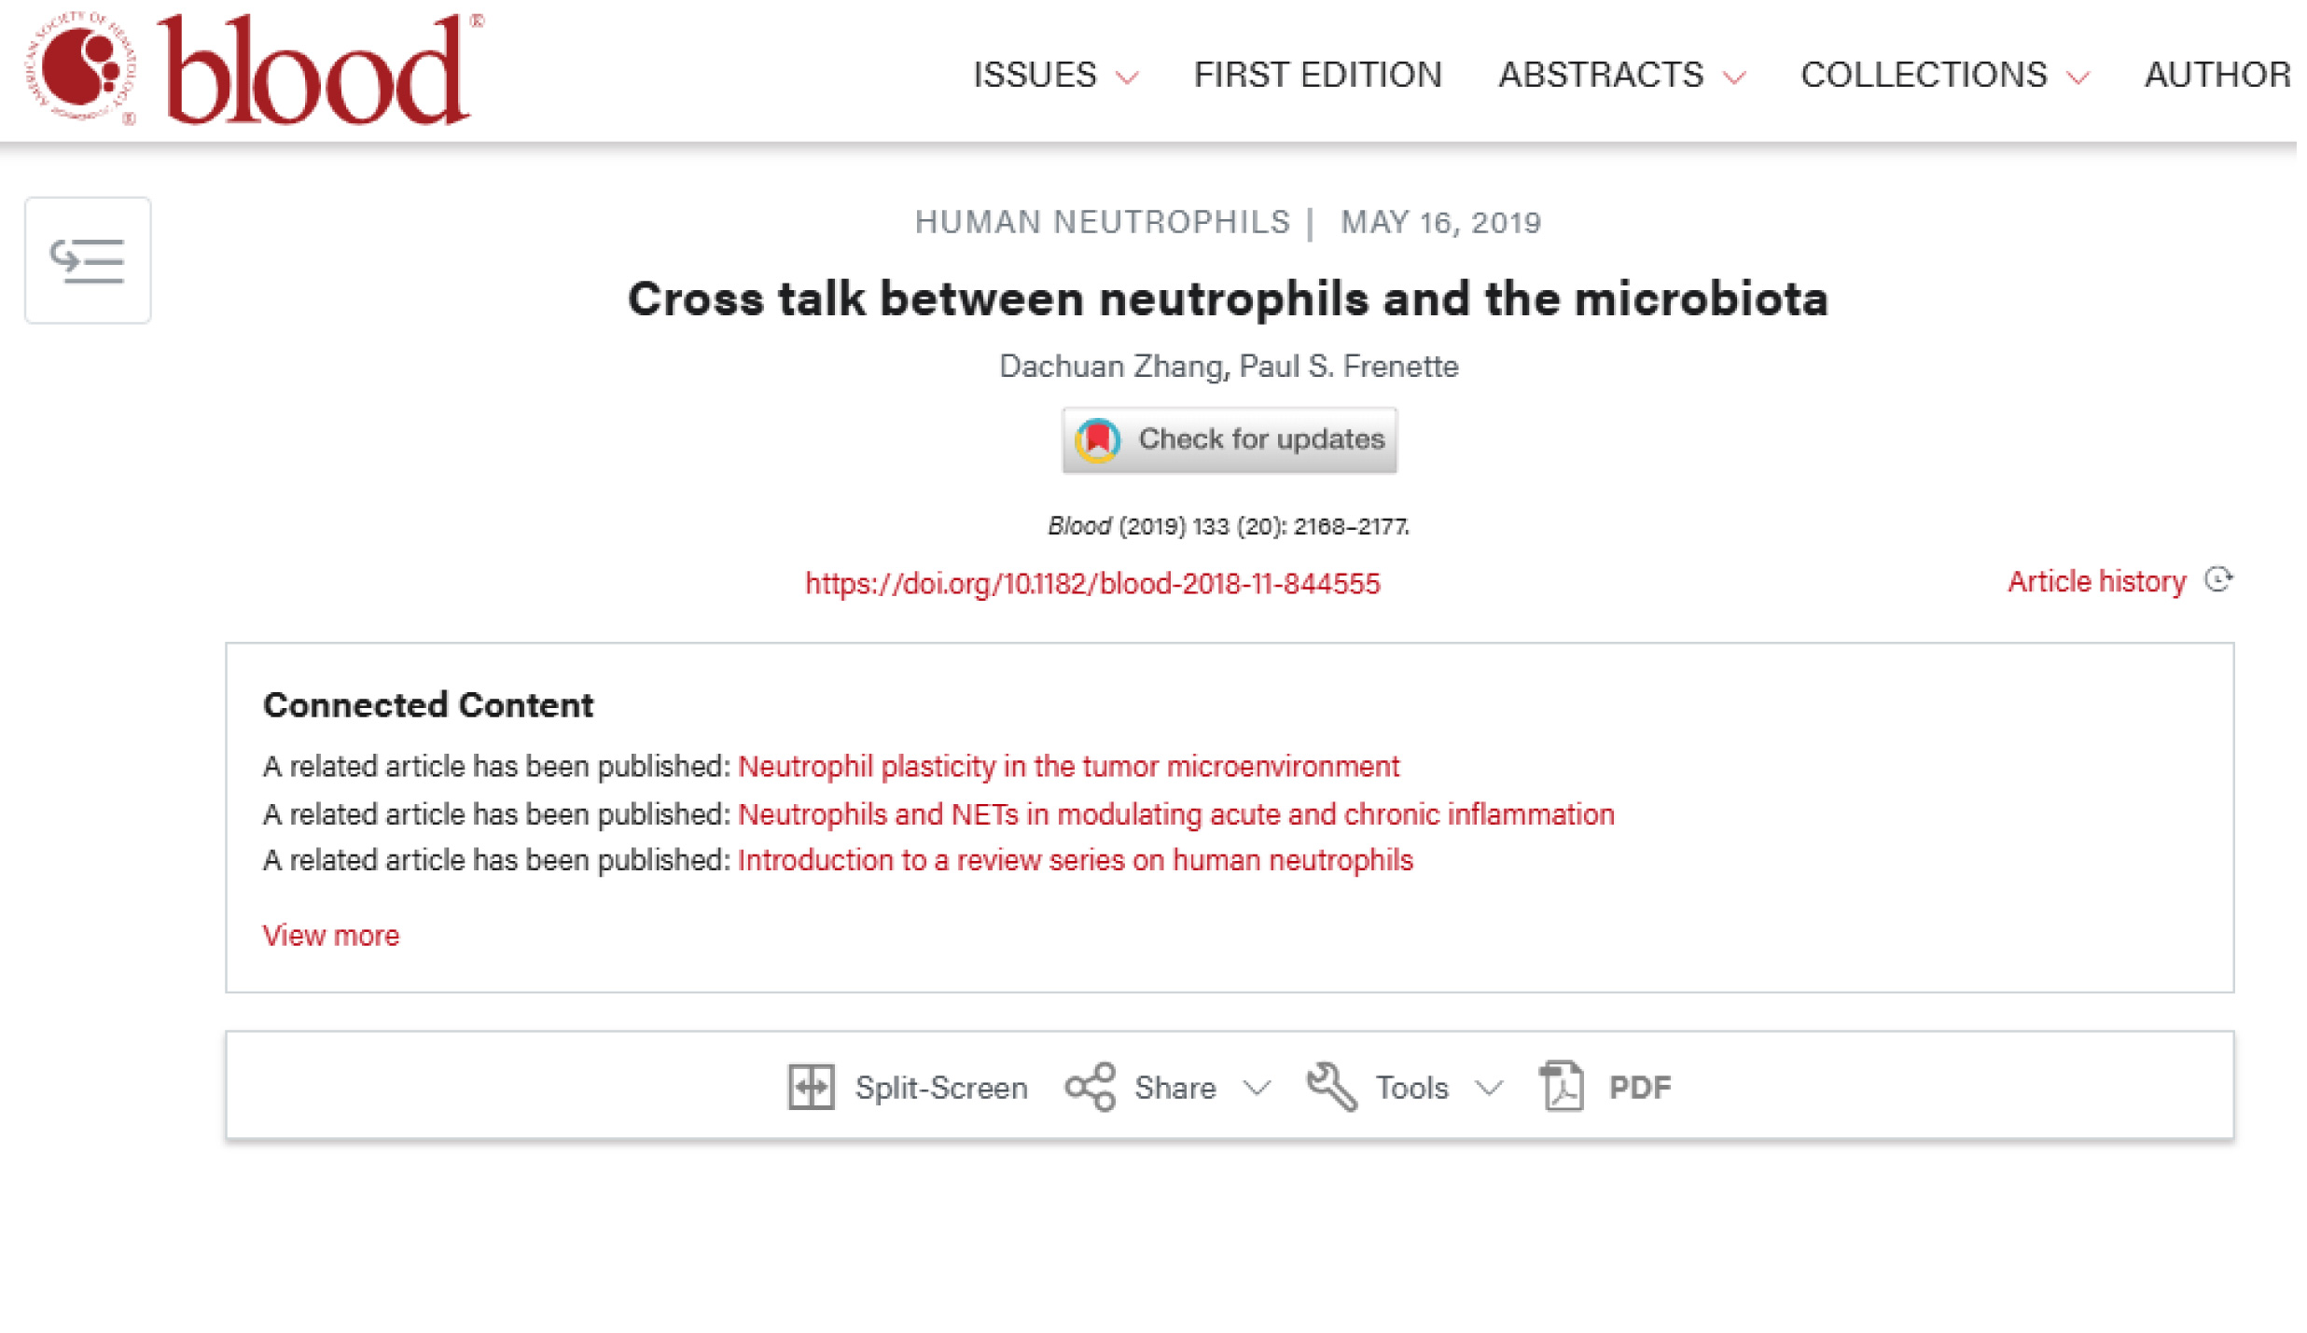Expand the Abstracts menu chevron

tap(1733, 77)
